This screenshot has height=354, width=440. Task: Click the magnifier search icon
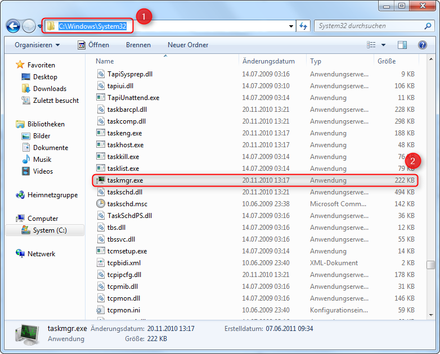click(x=428, y=26)
